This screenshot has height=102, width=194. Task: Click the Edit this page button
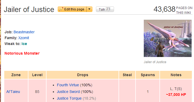(72, 9)
